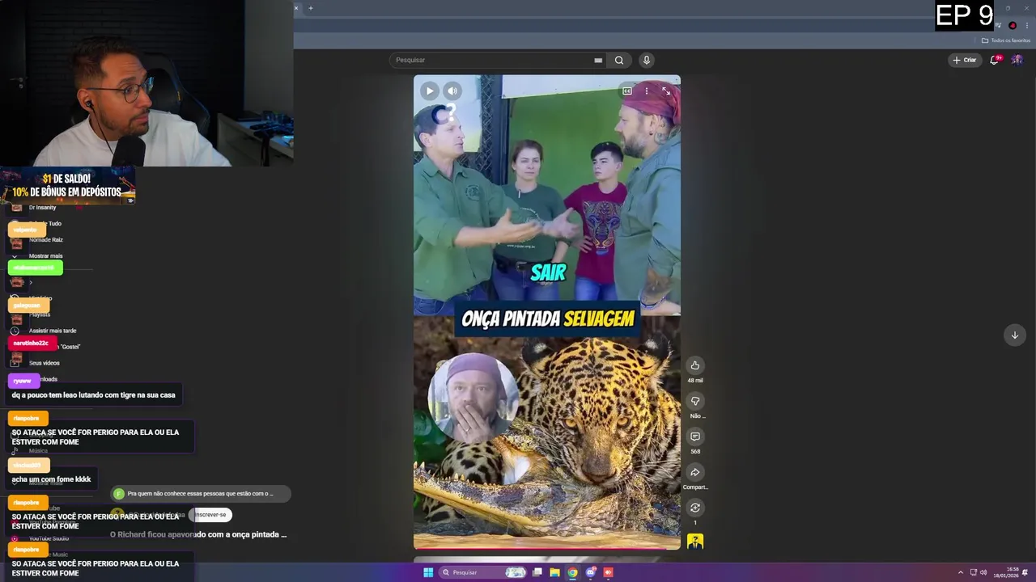The height and width of the screenshot is (582, 1036).
Task: Like the Short with 48 mil likes
Action: (x=694, y=365)
